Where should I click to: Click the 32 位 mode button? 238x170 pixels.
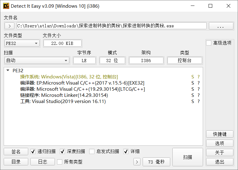(112, 61)
